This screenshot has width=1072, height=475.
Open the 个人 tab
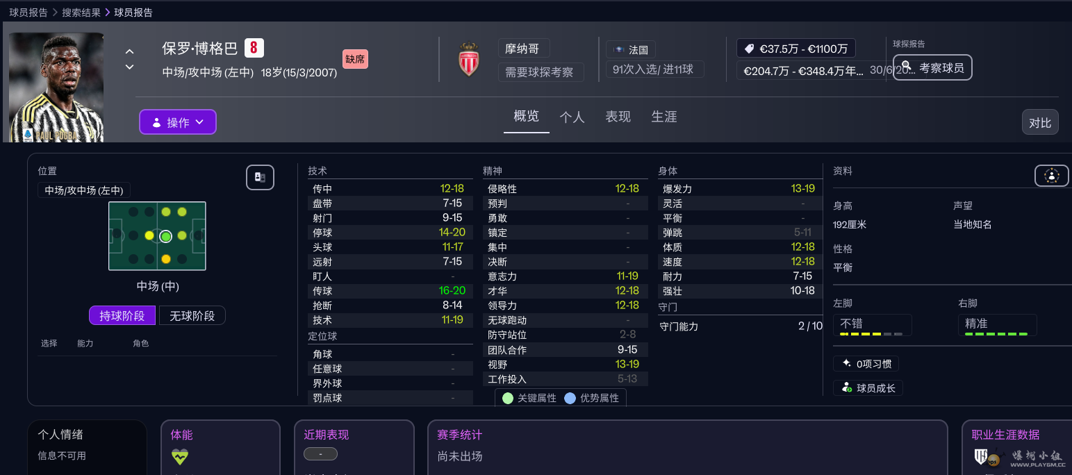tap(572, 117)
